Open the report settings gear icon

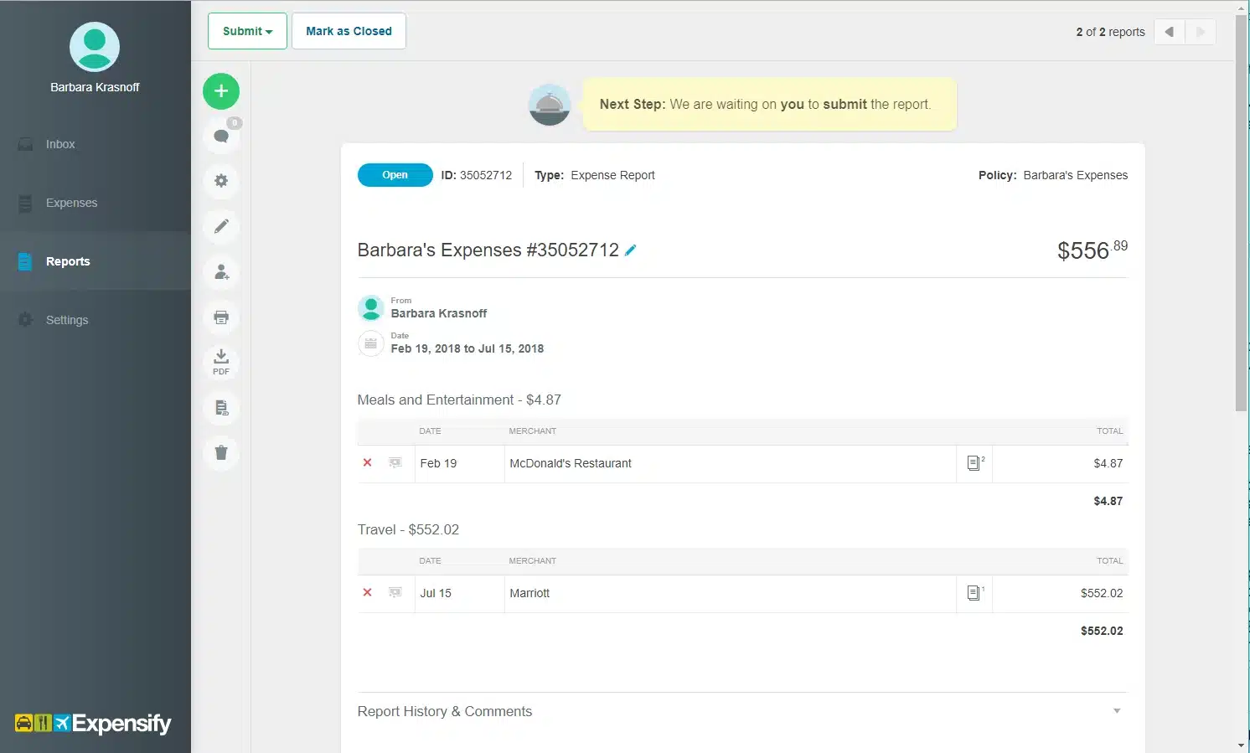[x=220, y=181]
